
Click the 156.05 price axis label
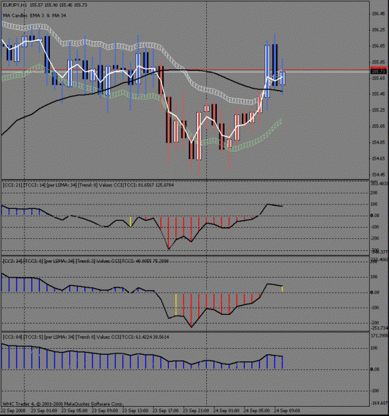click(x=378, y=46)
